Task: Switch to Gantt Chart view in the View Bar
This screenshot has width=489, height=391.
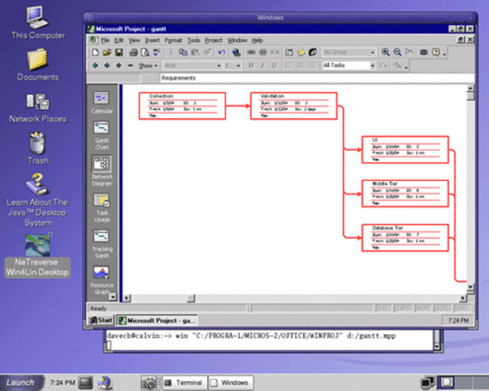Action: (x=101, y=135)
